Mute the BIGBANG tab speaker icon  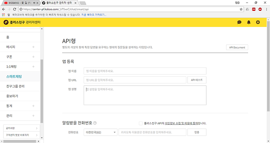(34, 3)
